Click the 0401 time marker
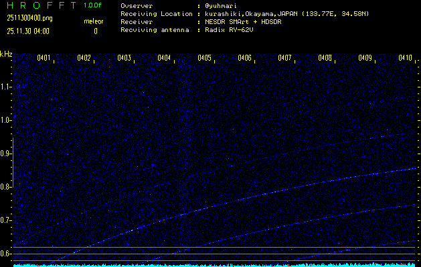Viewport: 421px width, 267px height. (44, 58)
